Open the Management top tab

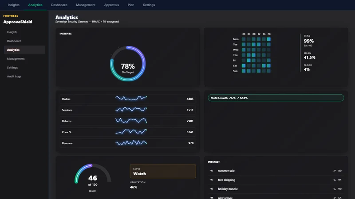point(86,5)
